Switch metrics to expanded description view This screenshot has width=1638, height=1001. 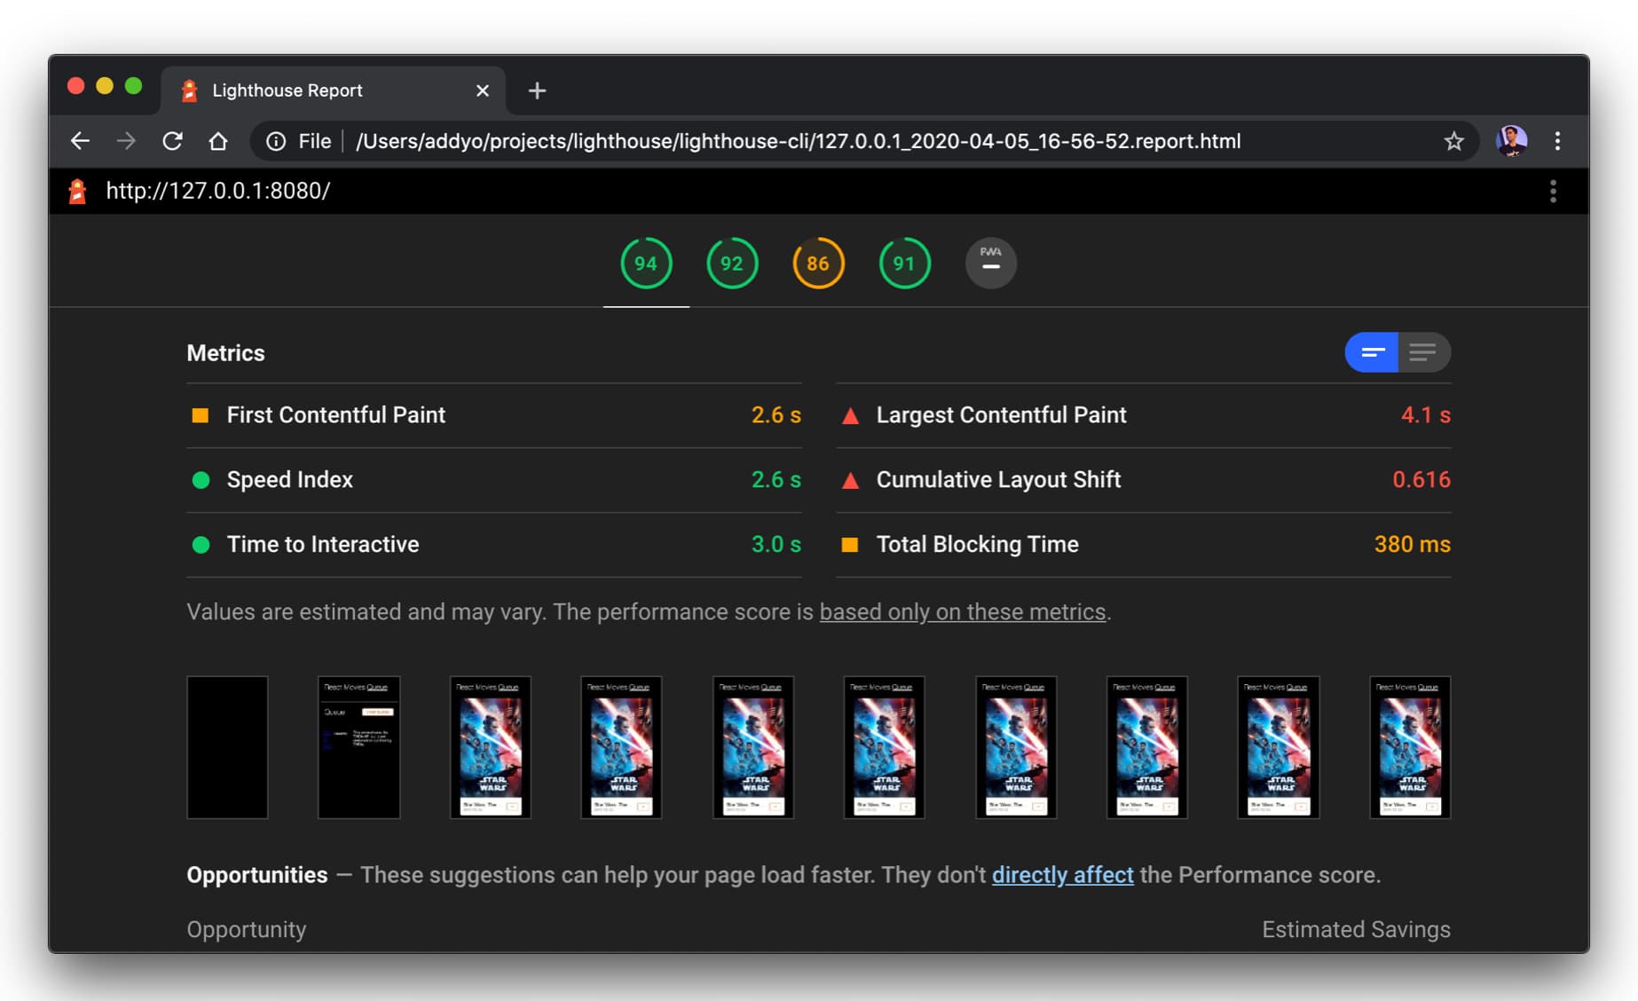coord(1423,352)
